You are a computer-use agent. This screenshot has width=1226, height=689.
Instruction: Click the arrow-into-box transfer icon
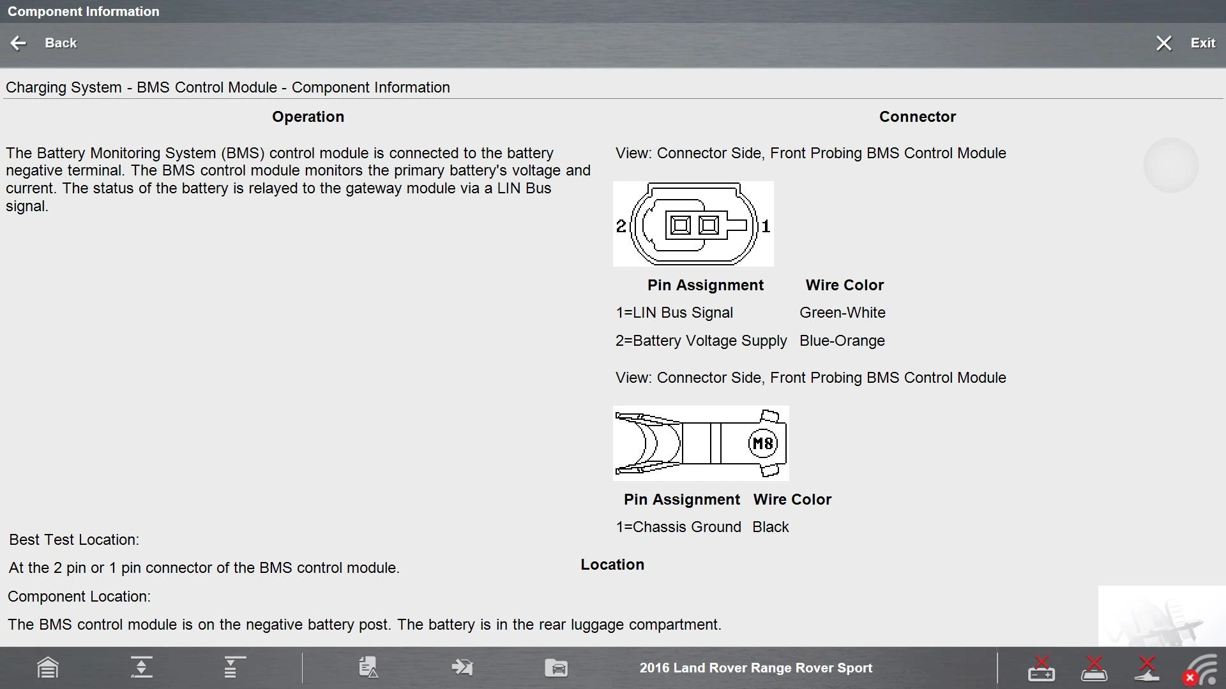(462, 668)
